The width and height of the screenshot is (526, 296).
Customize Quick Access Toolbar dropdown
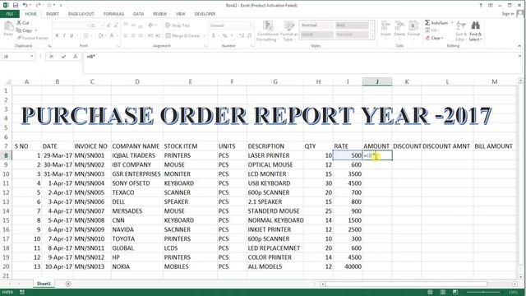[61, 6]
